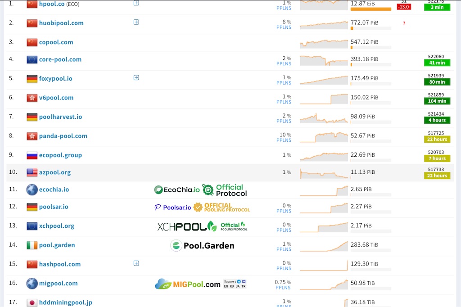Open the panda-pool.com link
The width and height of the screenshot is (461, 307).
click(63, 136)
